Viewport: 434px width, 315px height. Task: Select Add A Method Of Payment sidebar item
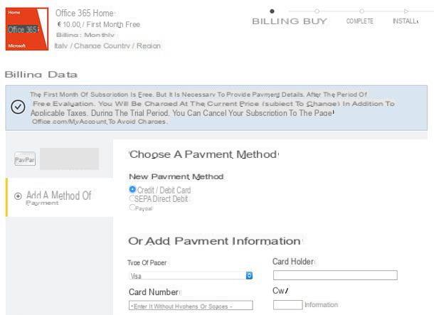(60, 197)
